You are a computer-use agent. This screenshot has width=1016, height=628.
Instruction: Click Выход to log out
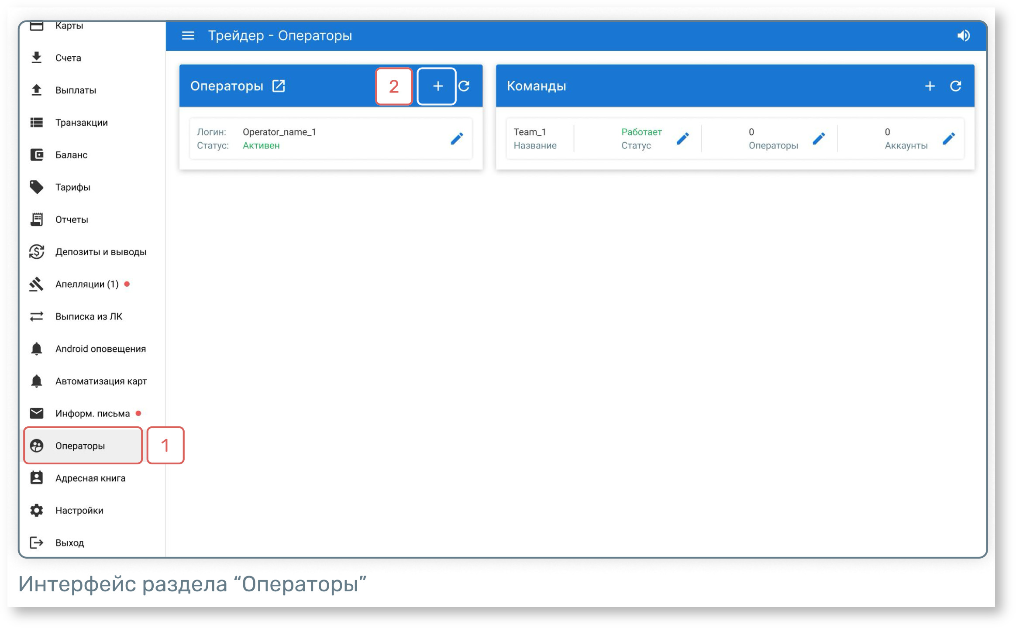point(69,542)
